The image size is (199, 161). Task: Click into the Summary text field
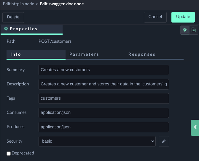tap(104, 70)
